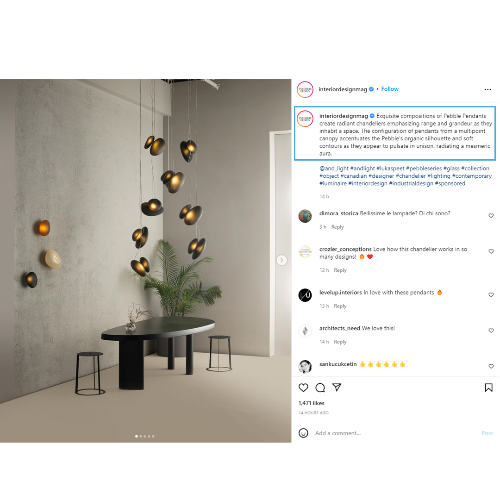Open comment bubble icon under the post

click(x=320, y=388)
